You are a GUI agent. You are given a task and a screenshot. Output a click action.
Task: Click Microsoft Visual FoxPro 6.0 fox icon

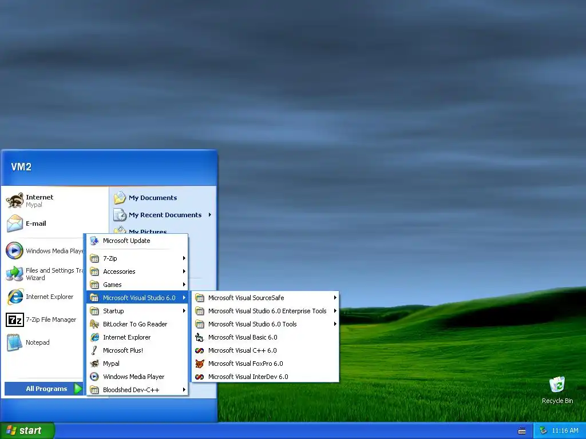[200, 363]
